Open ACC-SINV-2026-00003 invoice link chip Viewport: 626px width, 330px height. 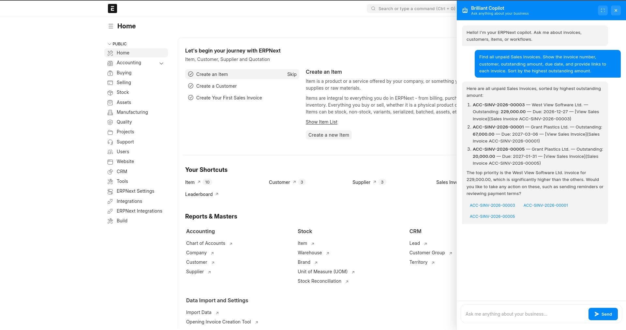point(492,205)
